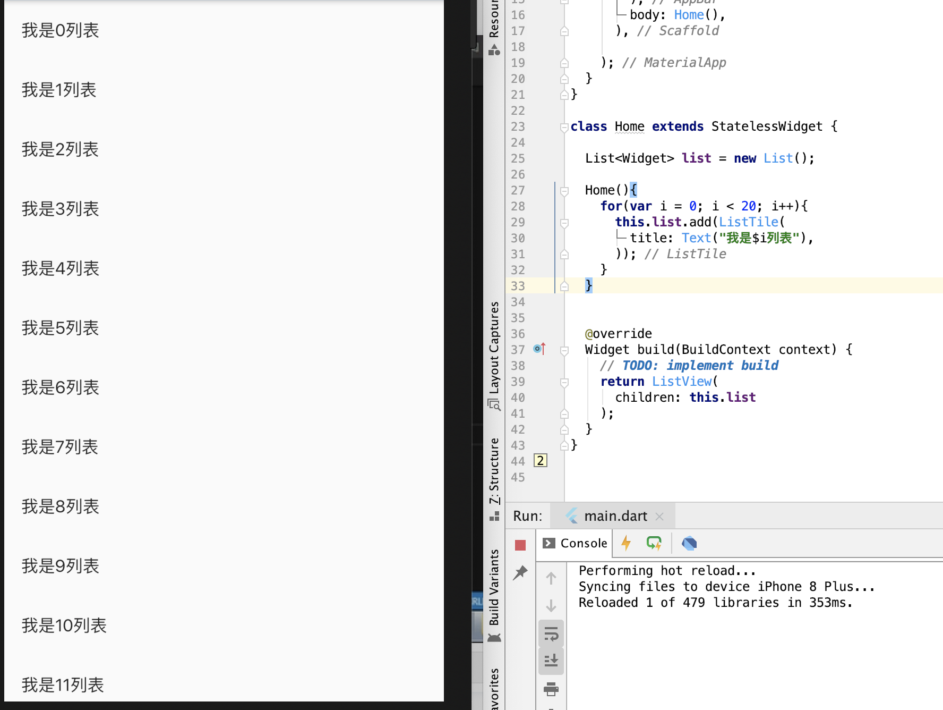The width and height of the screenshot is (943, 710).
Task: Click the override gutter icon on line 37
Action: 539,349
